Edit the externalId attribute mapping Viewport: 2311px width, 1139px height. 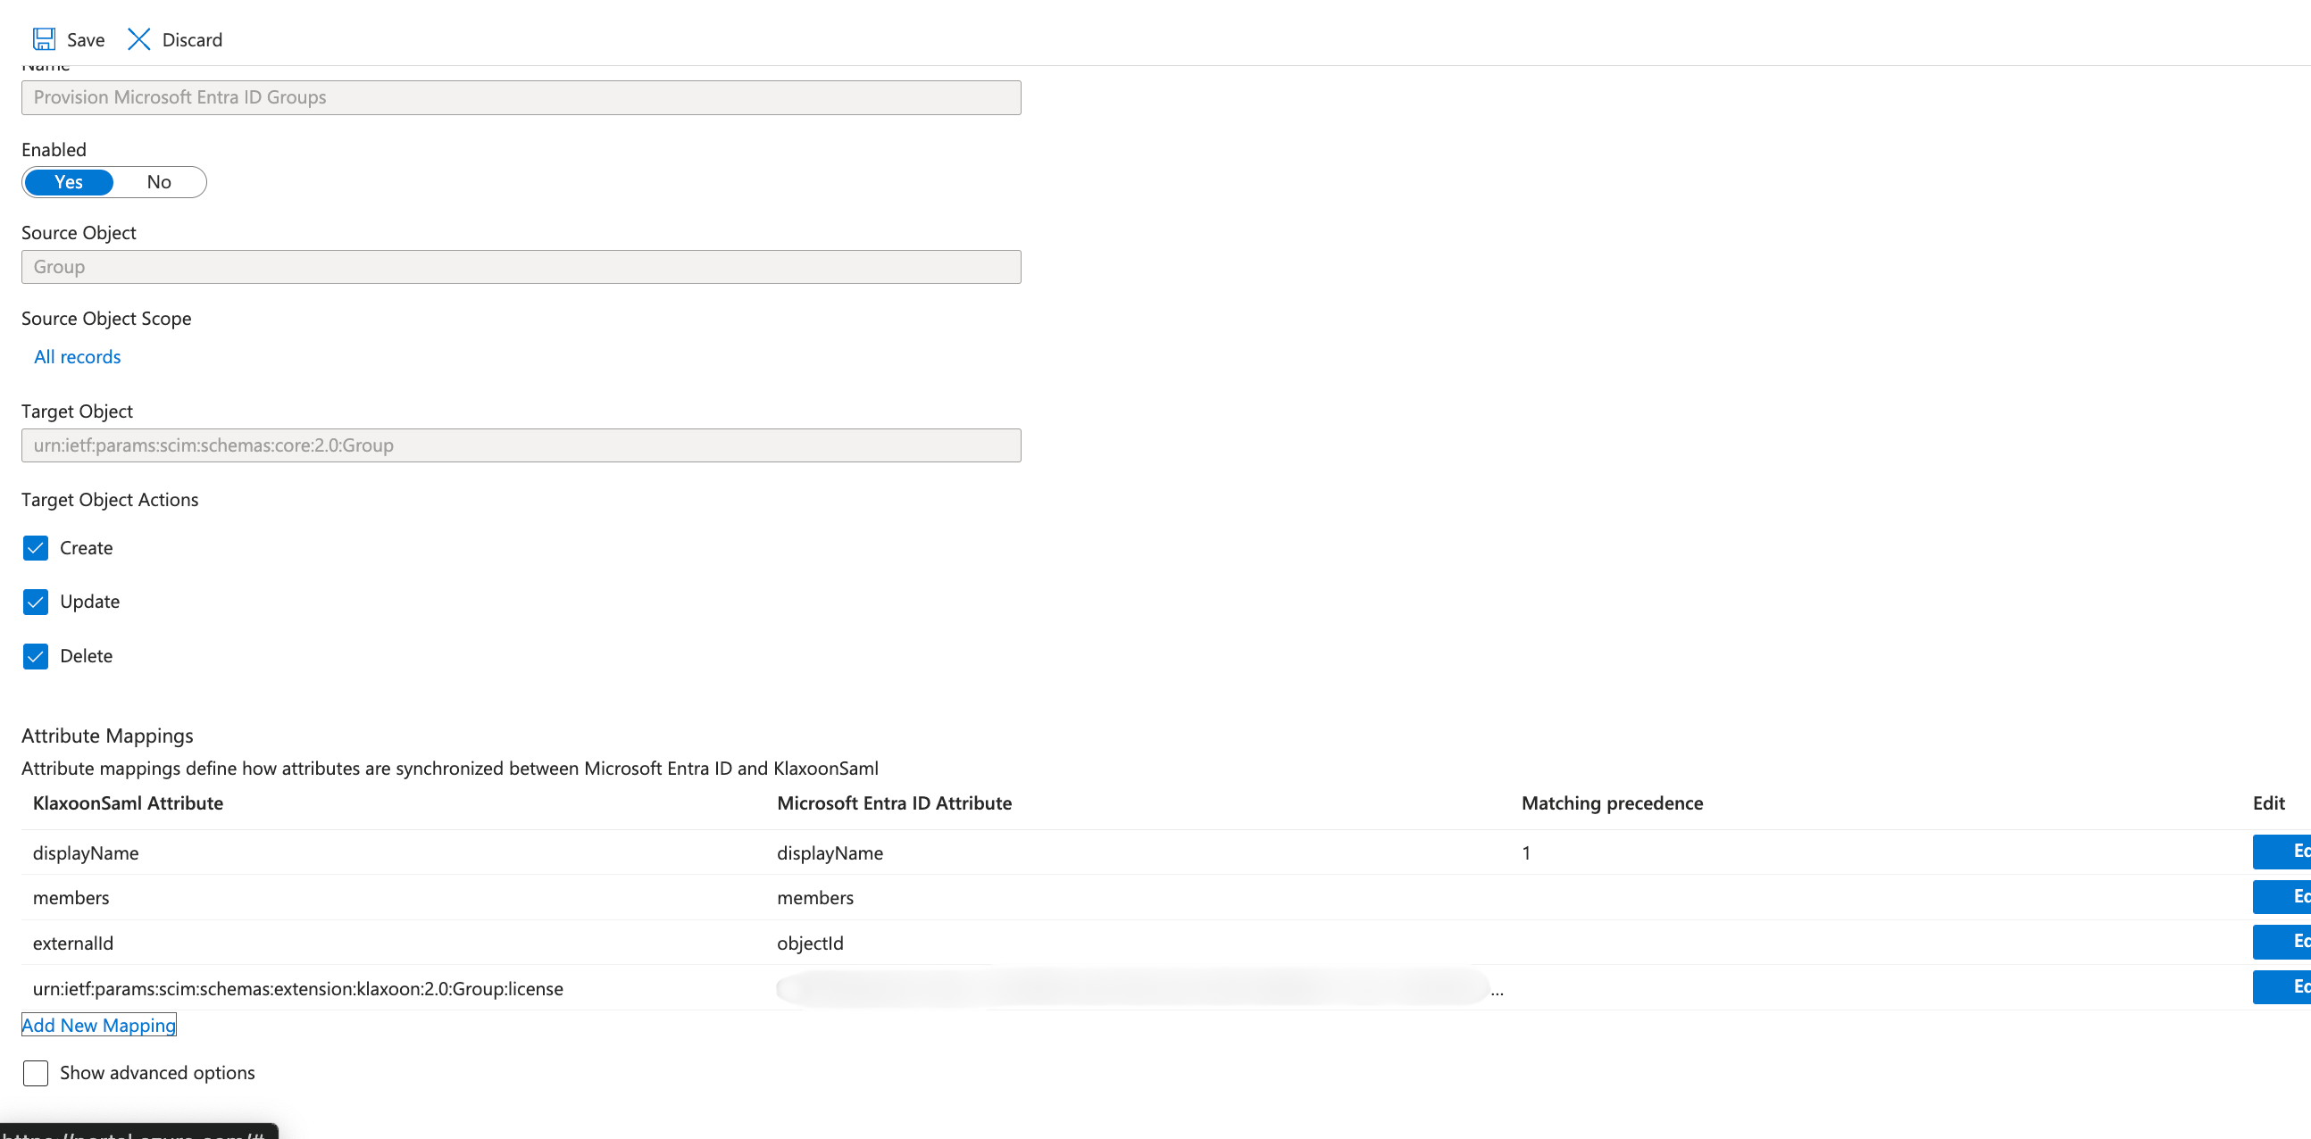point(2283,942)
